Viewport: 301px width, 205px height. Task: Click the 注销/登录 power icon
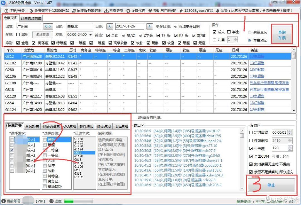click(x=6, y=11)
